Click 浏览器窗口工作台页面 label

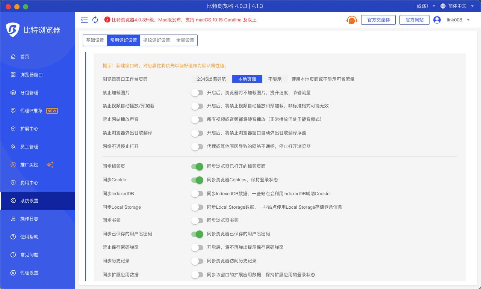(x=125, y=79)
